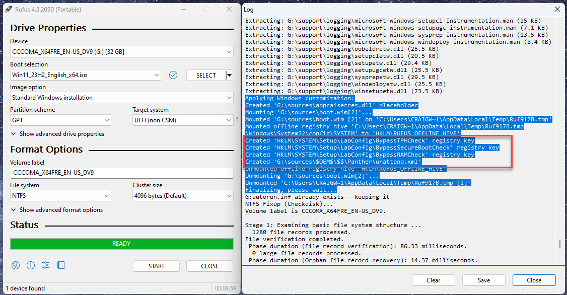567x295 pixels.
Task: Click Clear in the Log window
Action: click(x=433, y=280)
